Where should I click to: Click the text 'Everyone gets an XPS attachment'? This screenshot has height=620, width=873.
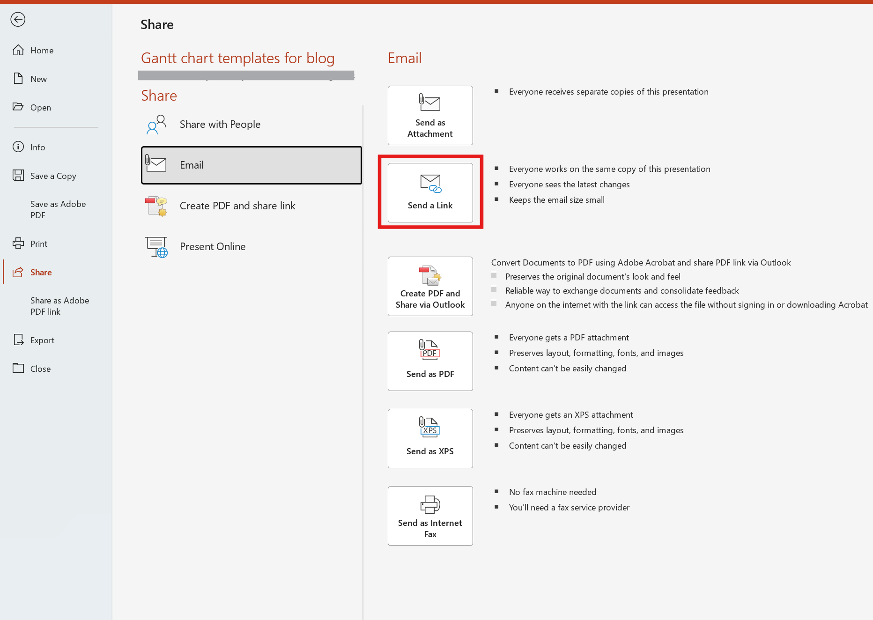[571, 415]
